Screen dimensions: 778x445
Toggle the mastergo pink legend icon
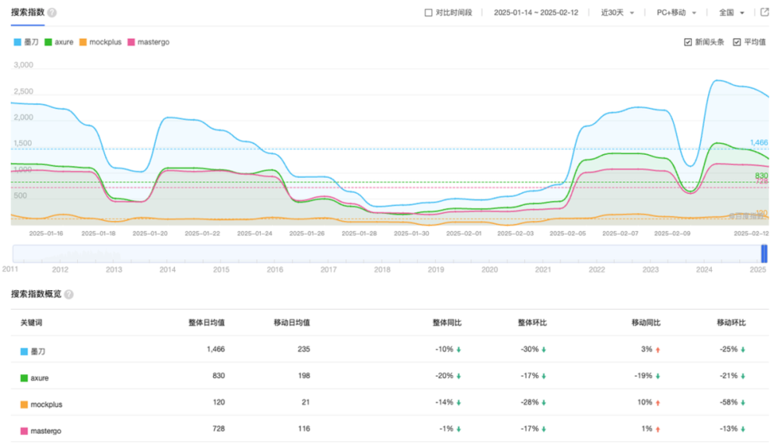click(131, 42)
